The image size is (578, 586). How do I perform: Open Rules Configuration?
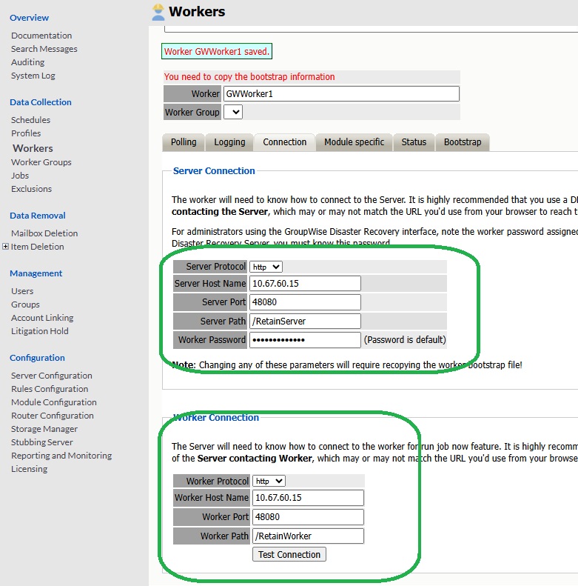(50, 389)
